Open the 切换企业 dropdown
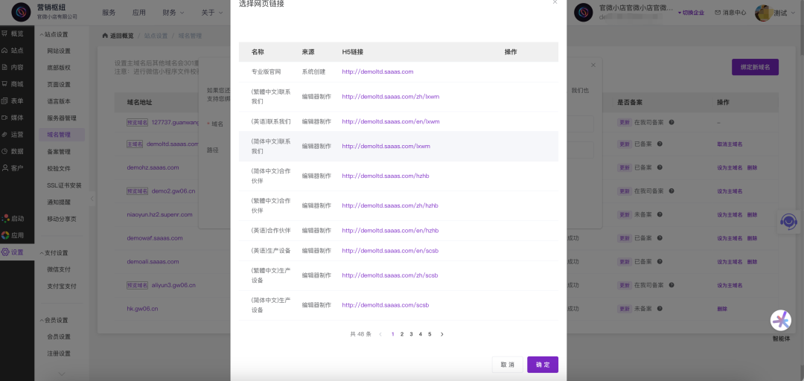This screenshot has width=804, height=381. 692,13
